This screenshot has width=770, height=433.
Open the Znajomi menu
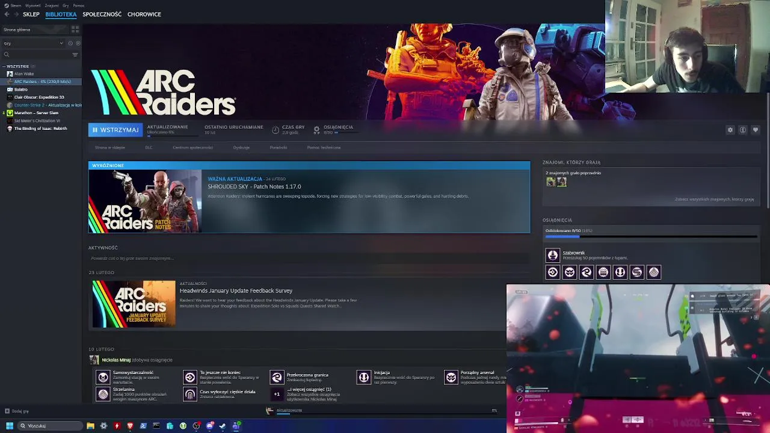52,5
